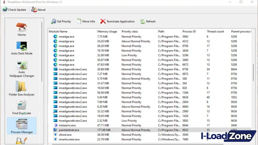The image size is (258, 145).
Task: Select msedgewebview2.exe with process ID 2804
Action: coord(152,102)
